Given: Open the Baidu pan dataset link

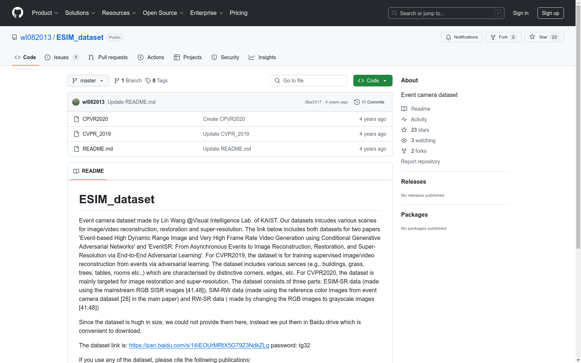Looking at the screenshot, I should 199,345.
